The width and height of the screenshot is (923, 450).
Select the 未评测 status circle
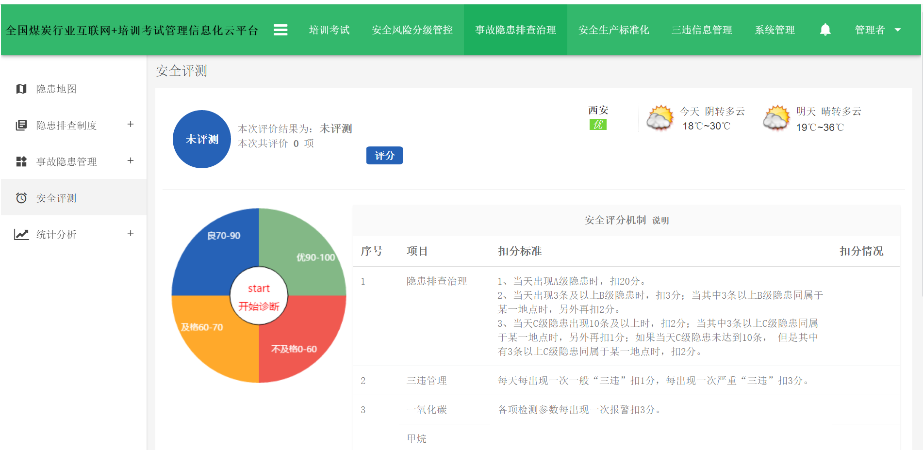(x=201, y=139)
